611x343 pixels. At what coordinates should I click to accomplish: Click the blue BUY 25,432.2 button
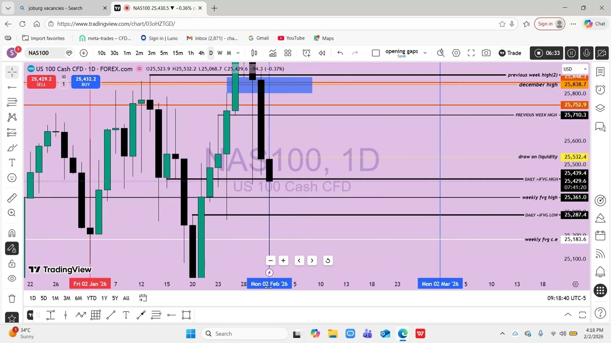(x=85, y=81)
